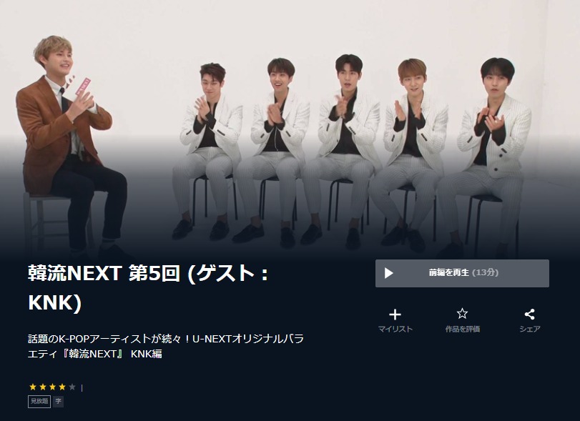Open 作品を評価 to rate this title
580x421 pixels.
point(463,329)
